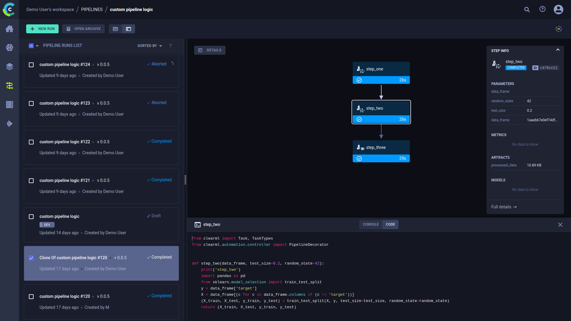Check the draft custom pipeline logic checkbox

pos(31,217)
